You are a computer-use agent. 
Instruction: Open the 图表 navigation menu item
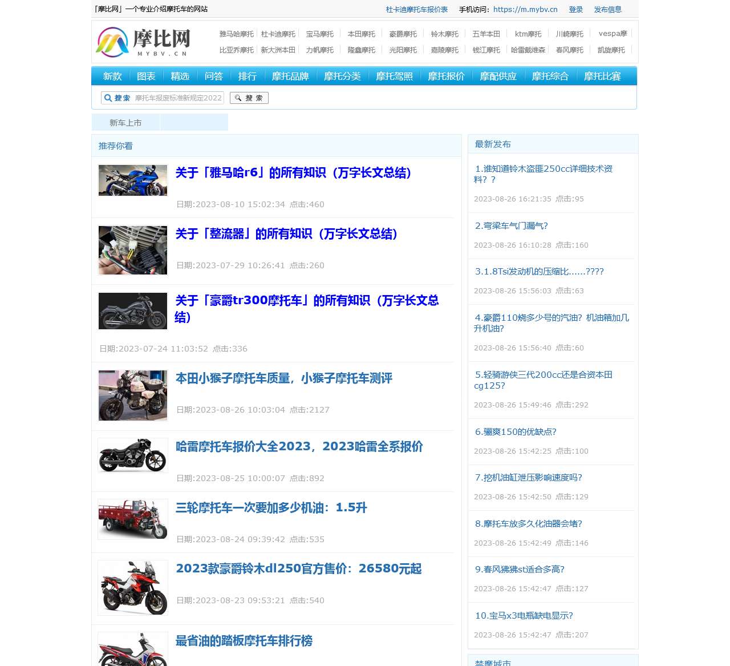click(146, 76)
